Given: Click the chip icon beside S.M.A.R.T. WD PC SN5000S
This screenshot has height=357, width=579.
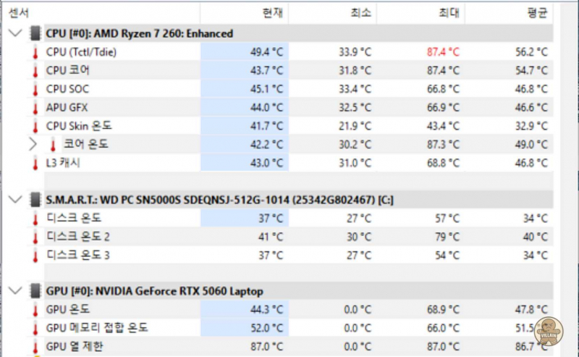Looking at the screenshot, I should (35, 199).
